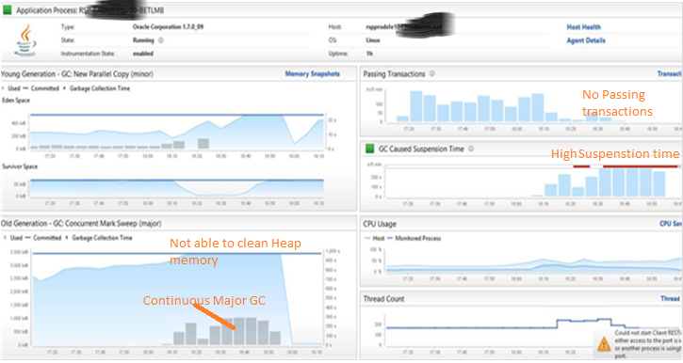Viewport: 683px width, 363px height.
Task: Click the info icon next to Running state
Action: point(161,40)
